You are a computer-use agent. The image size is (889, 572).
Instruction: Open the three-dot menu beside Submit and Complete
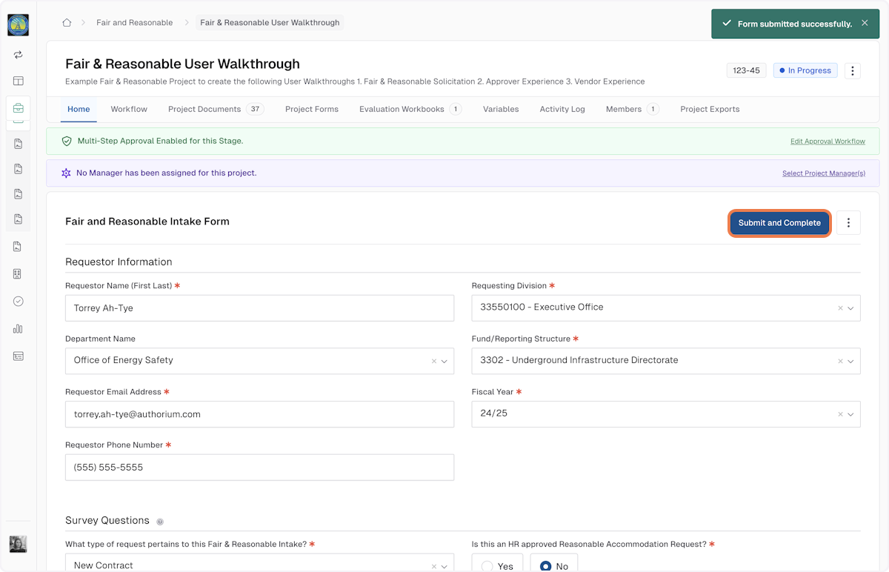point(848,223)
